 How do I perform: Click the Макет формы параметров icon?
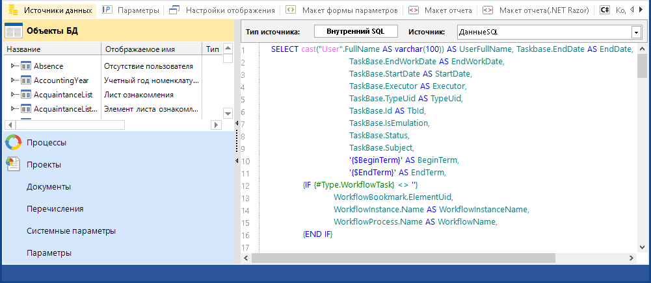point(291,10)
